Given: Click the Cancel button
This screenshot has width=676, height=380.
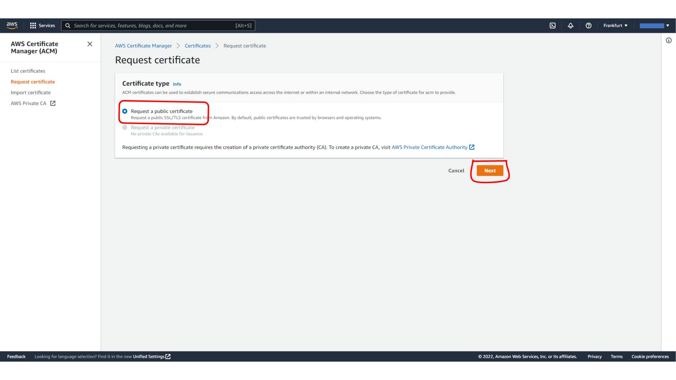Looking at the screenshot, I should click(x=456, y=171).
